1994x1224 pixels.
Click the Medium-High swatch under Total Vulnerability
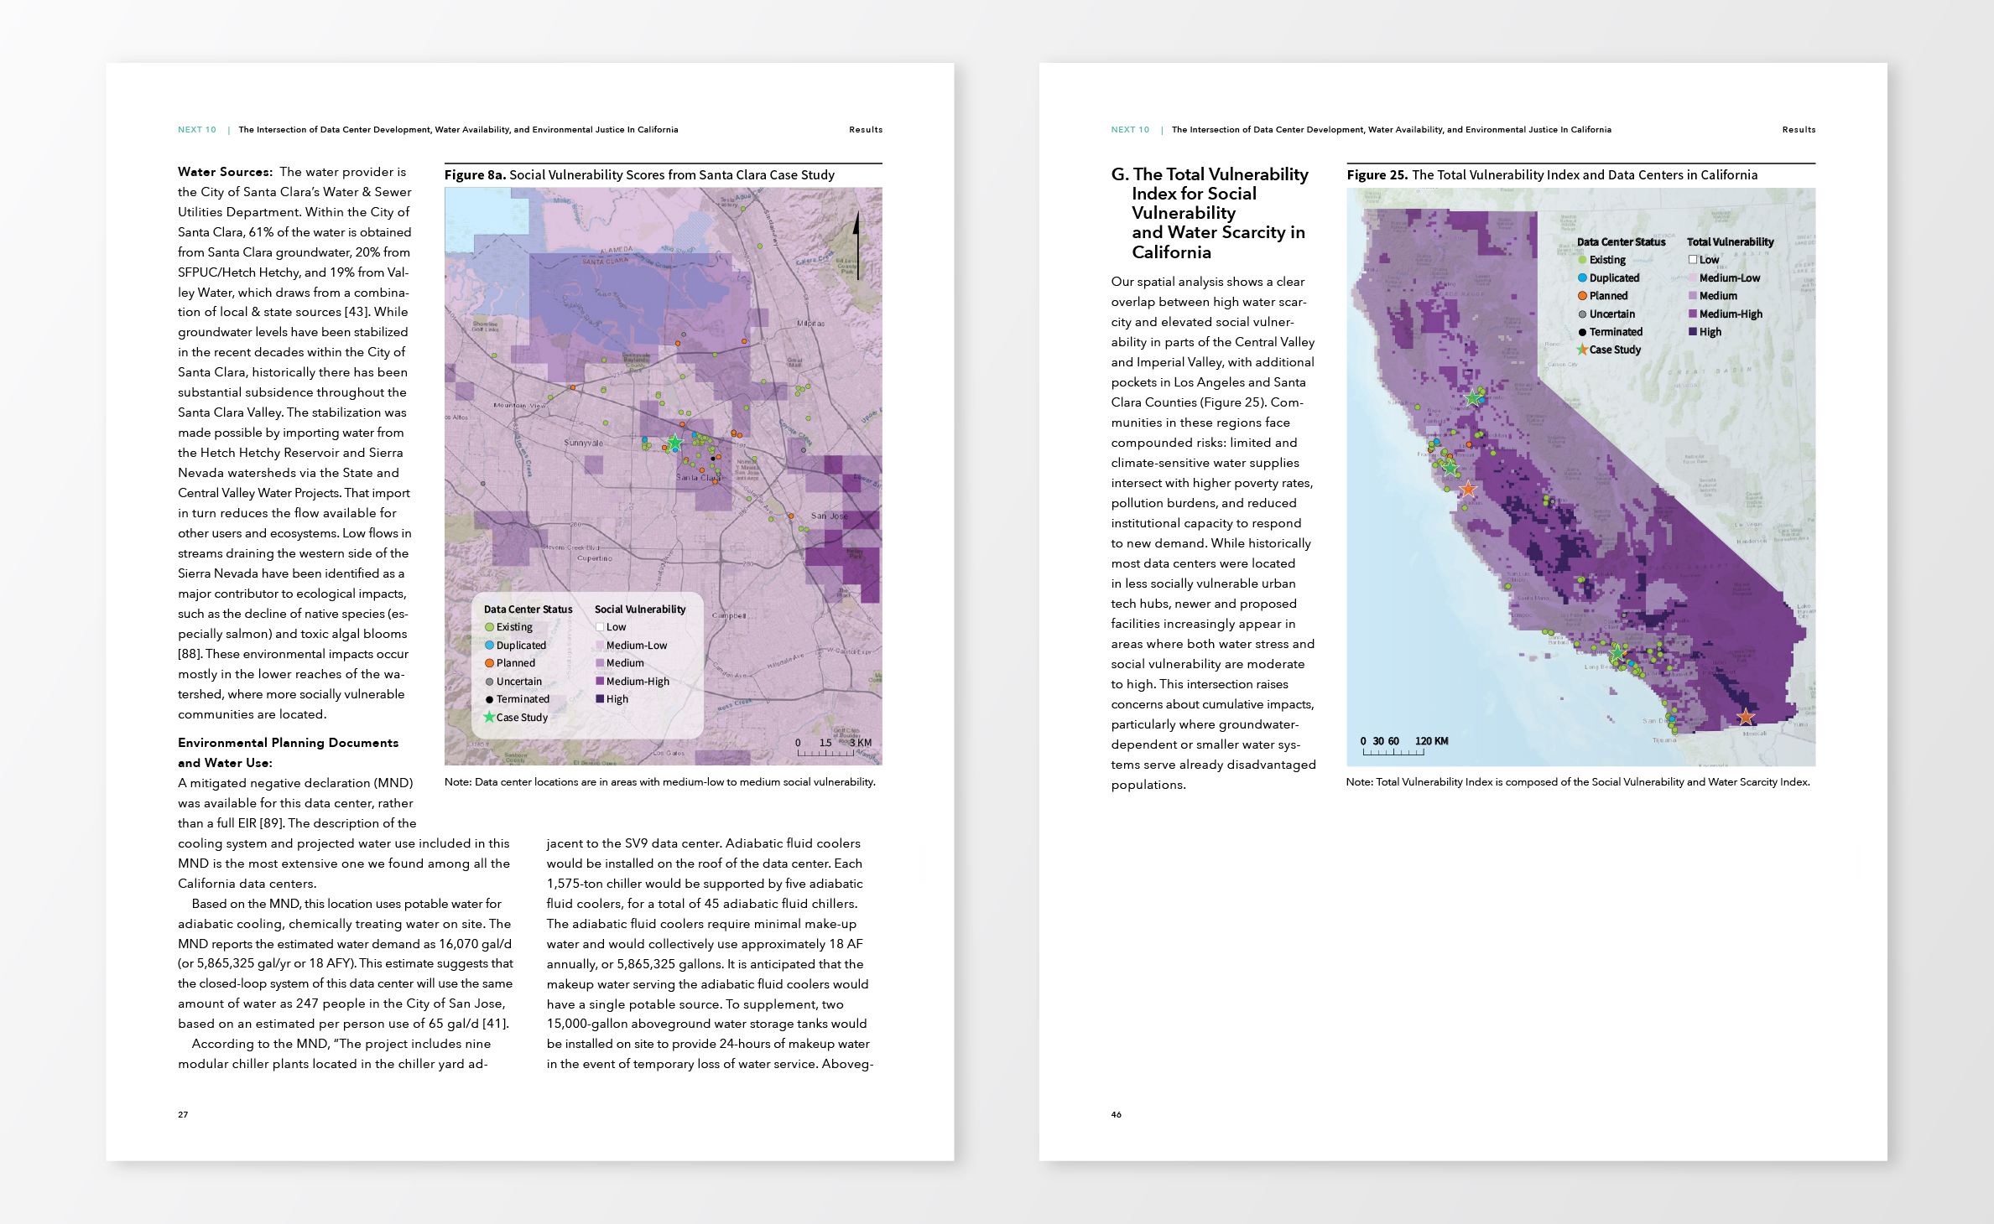pyautogui.click(x=1693, y=314)
